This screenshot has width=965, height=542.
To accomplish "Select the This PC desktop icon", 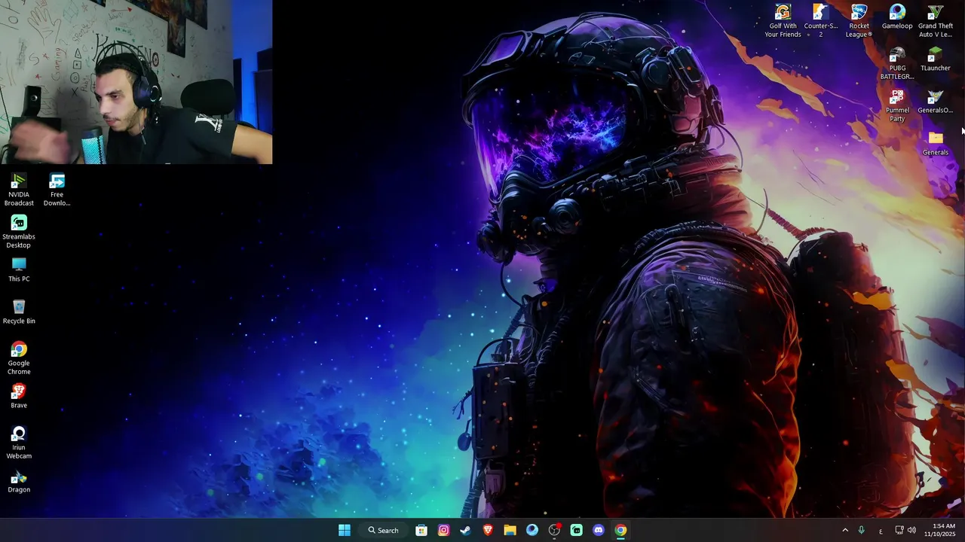I will tap(19, 270).
